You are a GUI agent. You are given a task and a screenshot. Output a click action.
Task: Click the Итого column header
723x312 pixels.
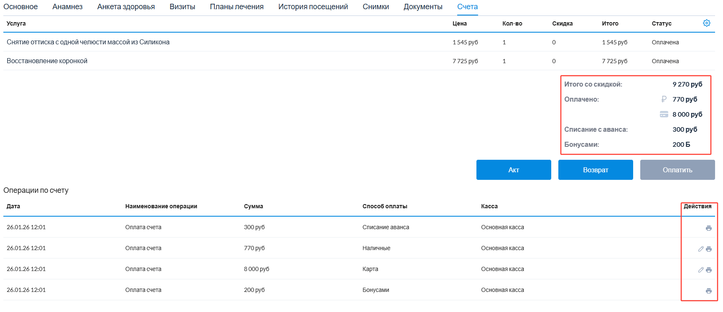(610, 23)
